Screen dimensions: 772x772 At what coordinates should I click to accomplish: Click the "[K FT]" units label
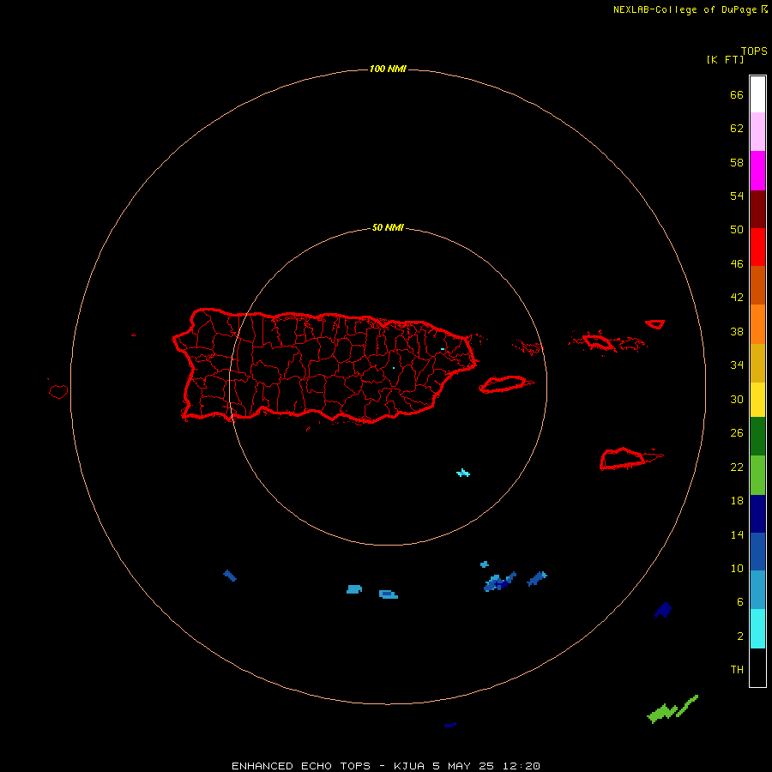(725, 59)
